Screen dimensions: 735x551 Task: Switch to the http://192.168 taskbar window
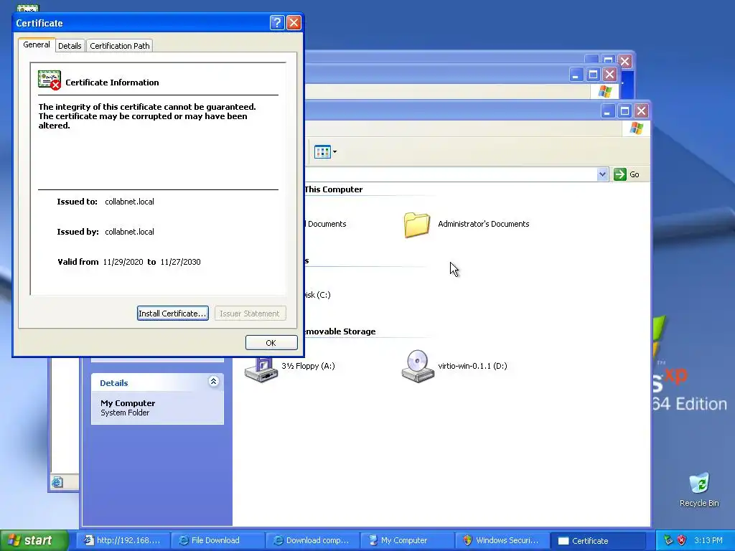[x=123, y=540]
